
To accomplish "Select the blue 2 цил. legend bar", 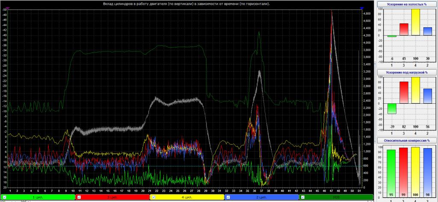I will (x=262, y=197).
